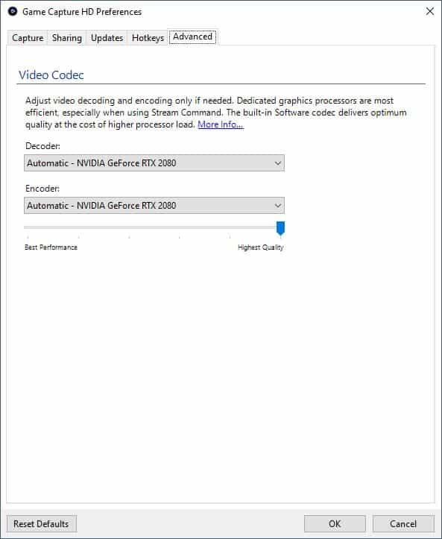Go to the Updates tab
Viewport: 442px width, 539px height.
(107, 37)
